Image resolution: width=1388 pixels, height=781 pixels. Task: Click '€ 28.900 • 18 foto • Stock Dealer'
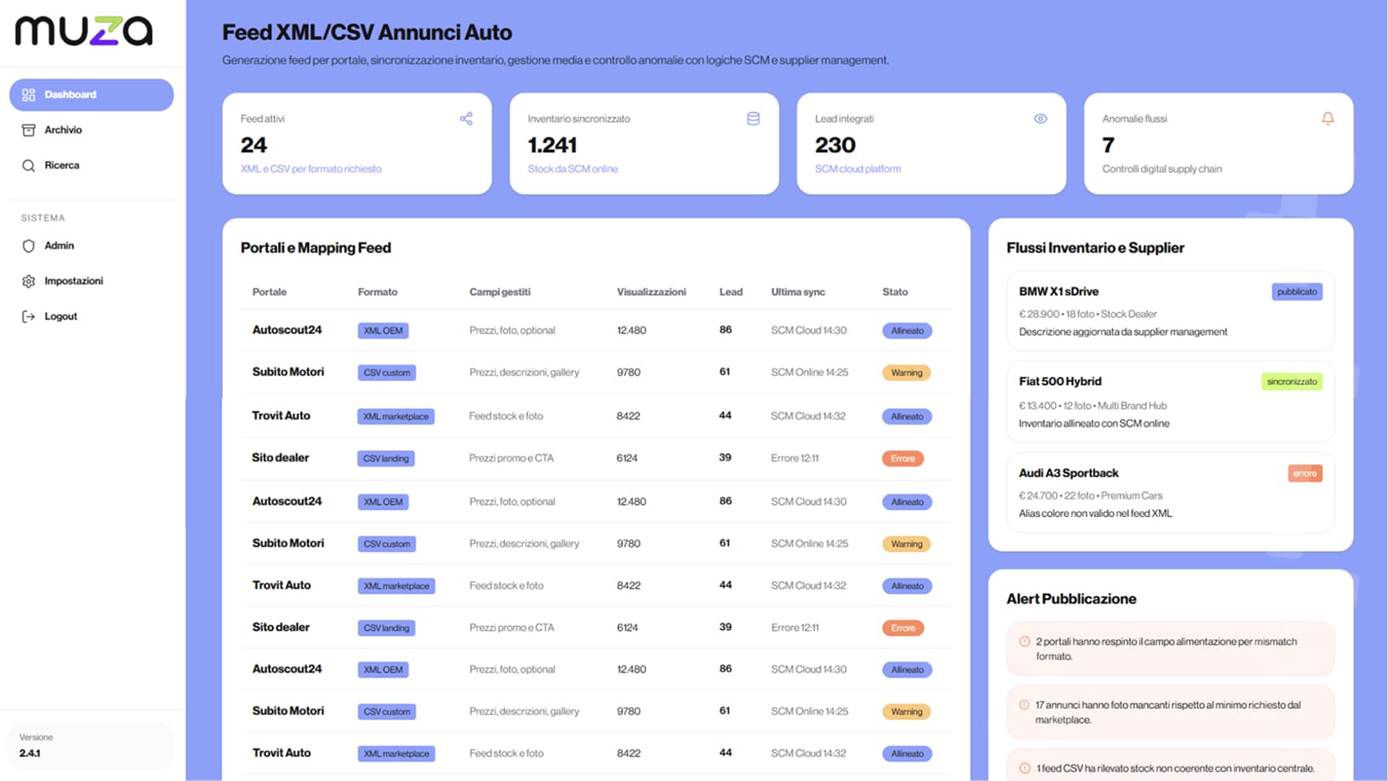point(1088,314)
